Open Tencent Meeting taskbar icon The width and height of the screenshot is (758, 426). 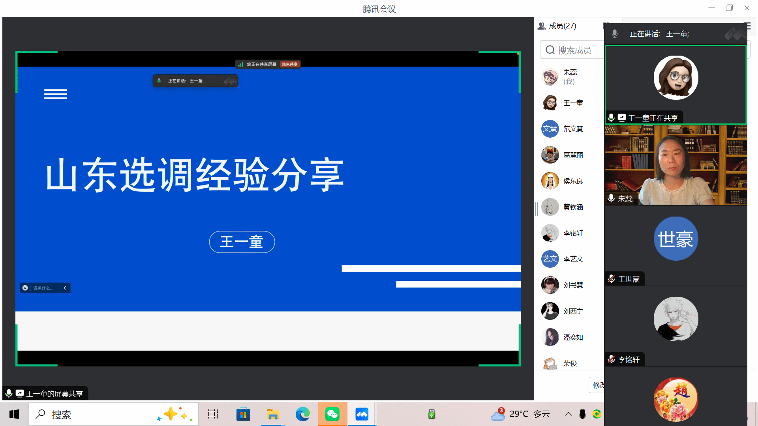[x=362, y=414]
